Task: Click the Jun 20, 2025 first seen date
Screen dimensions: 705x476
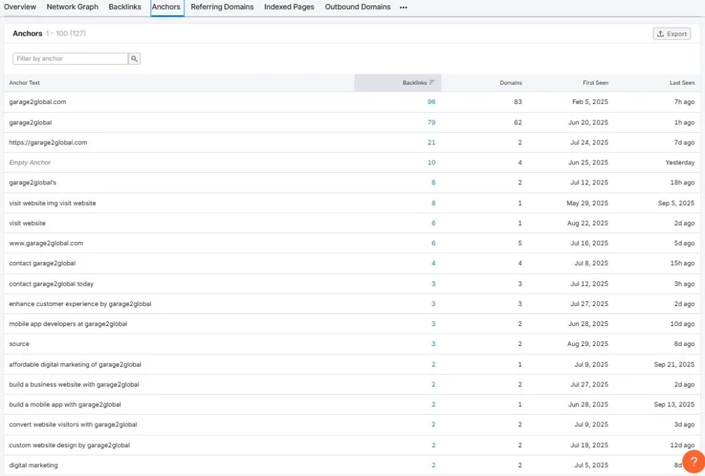Action: coord(588,122)
